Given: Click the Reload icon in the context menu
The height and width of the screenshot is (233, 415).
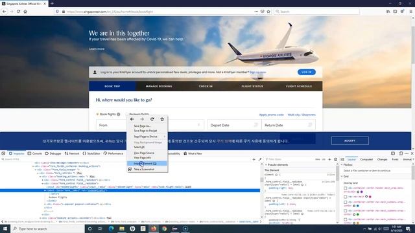Looking at the screenshot, I should click(x=152, y=119).
